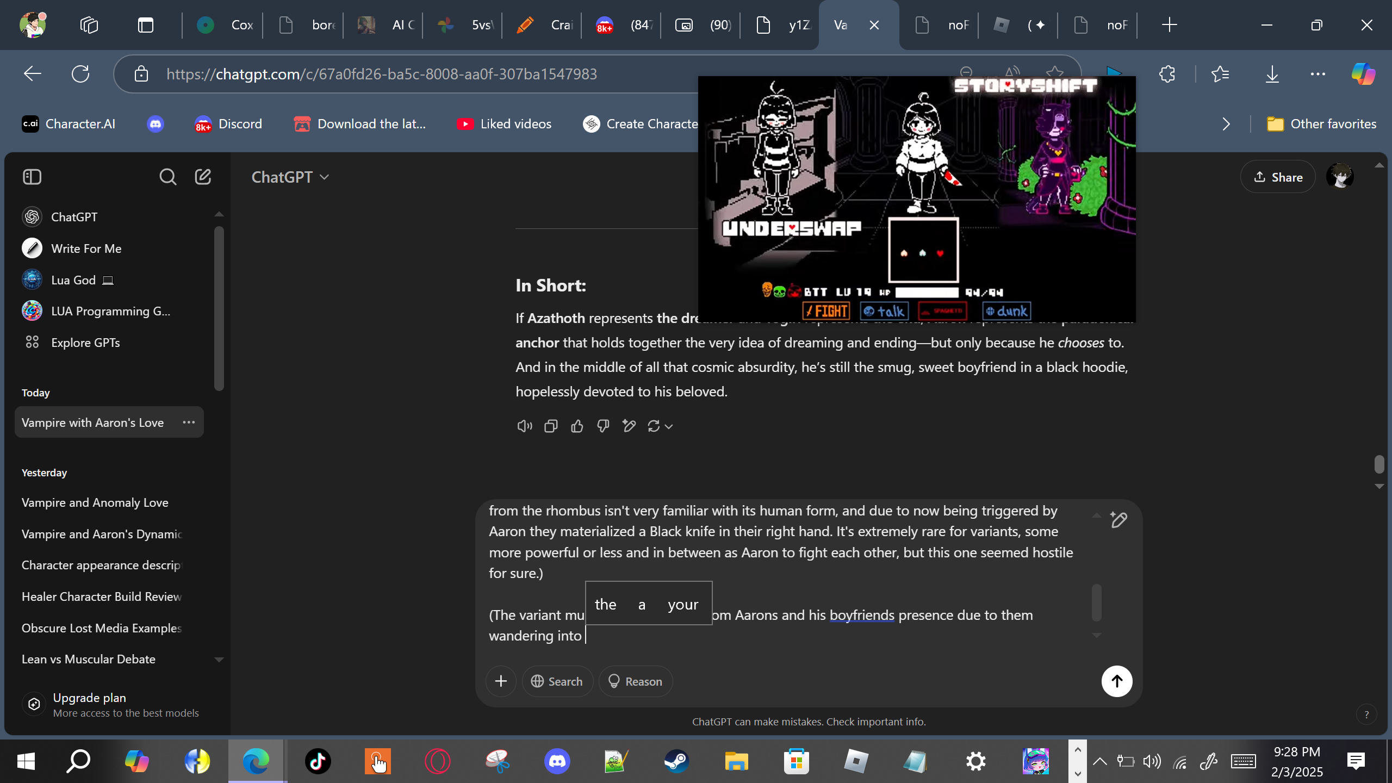1392x783 pixels.
Task: Open the user profile avatar menu
Action: tap(1340, 177)
